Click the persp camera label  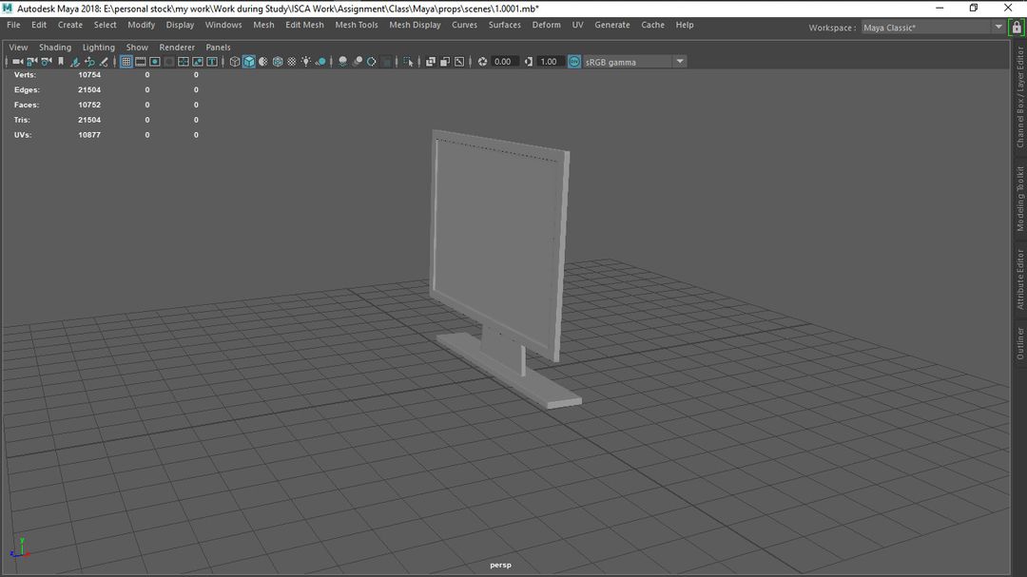500,565
